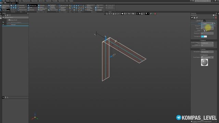Open help in the parameters panel
Screen dimensions: 219x123
coord(214,15)
